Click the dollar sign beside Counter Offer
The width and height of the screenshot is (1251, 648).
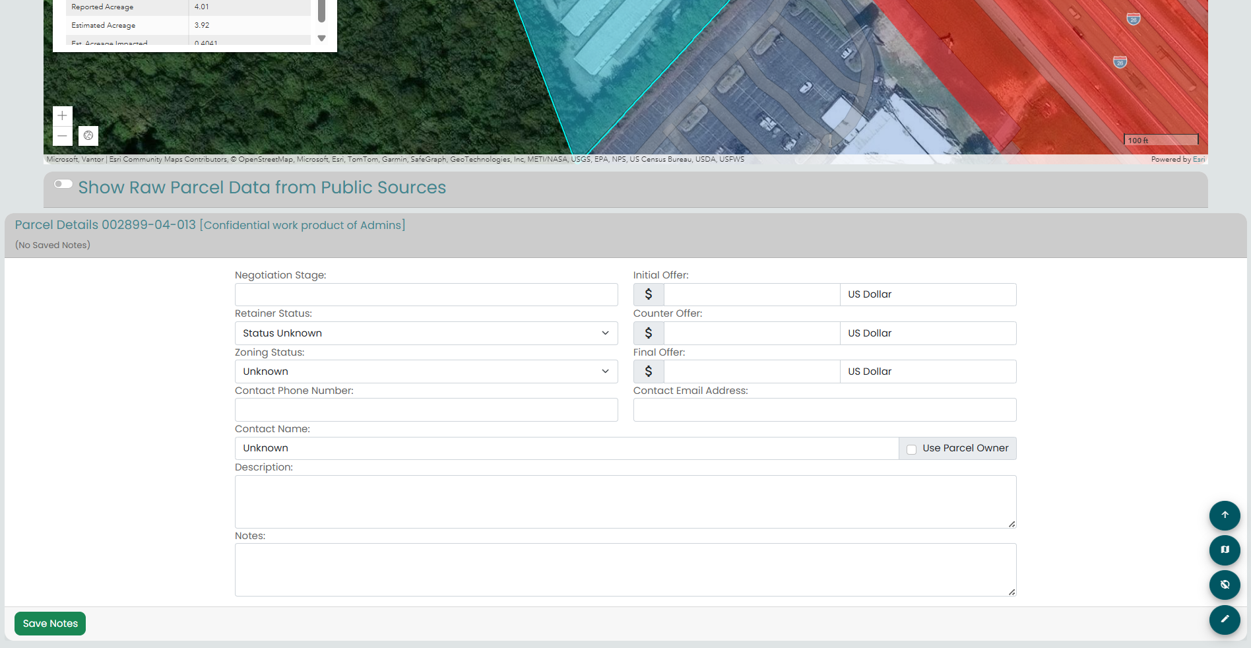(649, 333)
